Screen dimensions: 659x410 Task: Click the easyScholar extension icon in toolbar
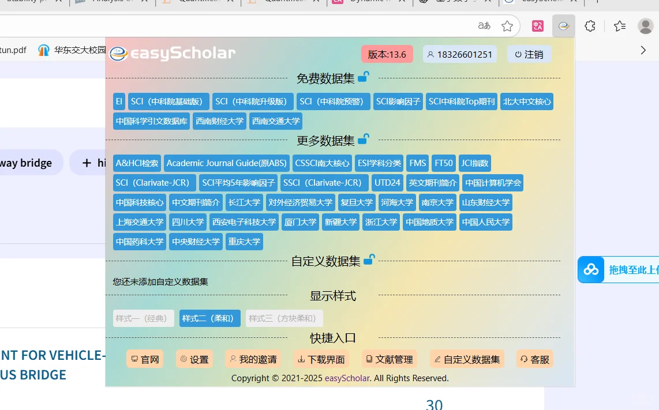point(564,26)
